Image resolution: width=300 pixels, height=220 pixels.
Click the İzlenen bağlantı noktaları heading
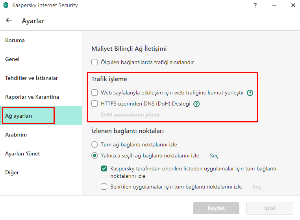(128, 131)
